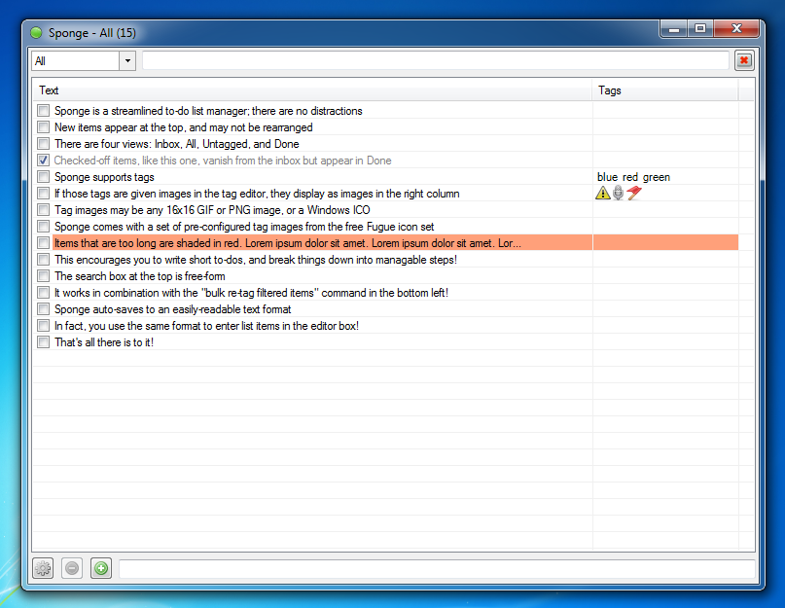785x608 pixels.
Task: Select the "Sponge auto-saves" list item text
Action: (x=172, y=309)
